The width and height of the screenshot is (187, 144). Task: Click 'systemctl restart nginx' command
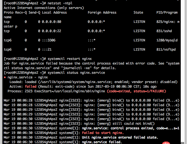click(70, 59)
